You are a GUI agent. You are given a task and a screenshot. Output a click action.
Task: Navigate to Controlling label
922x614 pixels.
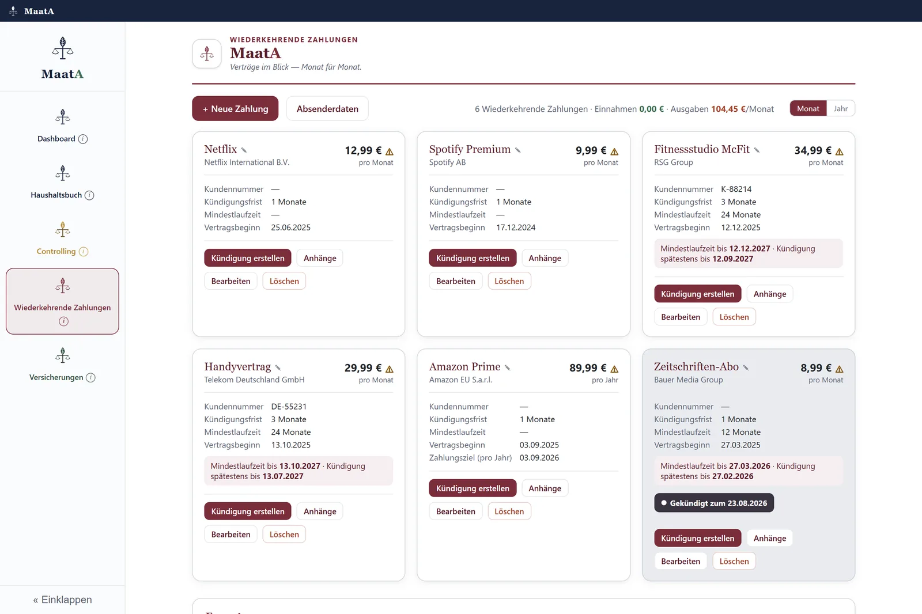point(56,252)
